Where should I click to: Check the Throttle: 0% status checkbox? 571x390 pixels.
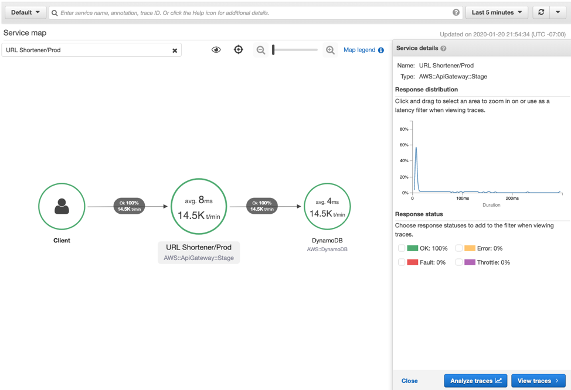point(459,262)
